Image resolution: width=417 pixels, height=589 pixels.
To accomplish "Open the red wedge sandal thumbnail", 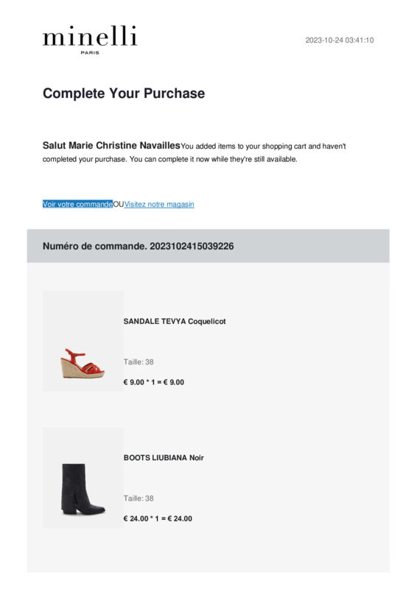I will point(83,341).
